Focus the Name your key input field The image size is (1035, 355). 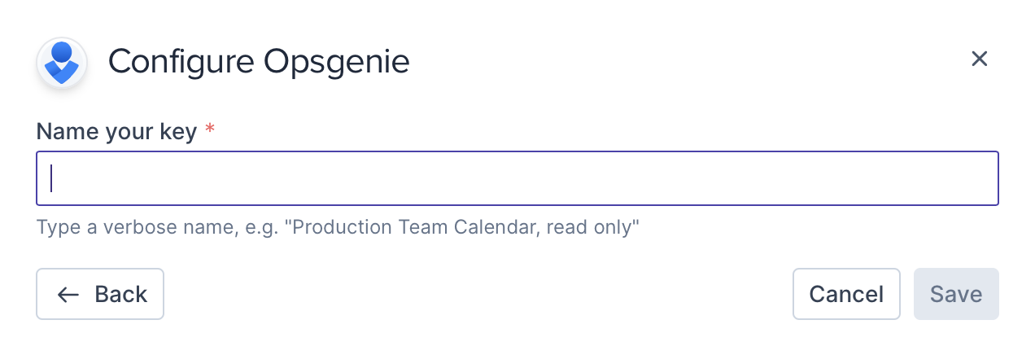point(517,178)
